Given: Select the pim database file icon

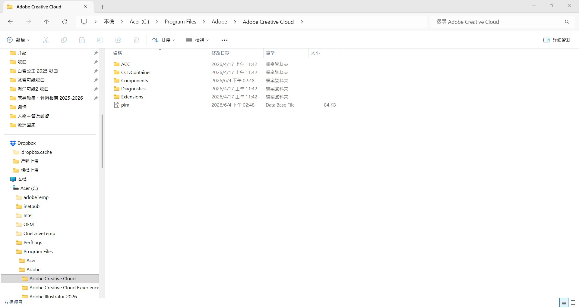Looking at the screenshot, I should [117, 105].
